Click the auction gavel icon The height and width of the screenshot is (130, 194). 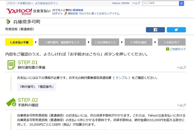(x=66, y=13)
